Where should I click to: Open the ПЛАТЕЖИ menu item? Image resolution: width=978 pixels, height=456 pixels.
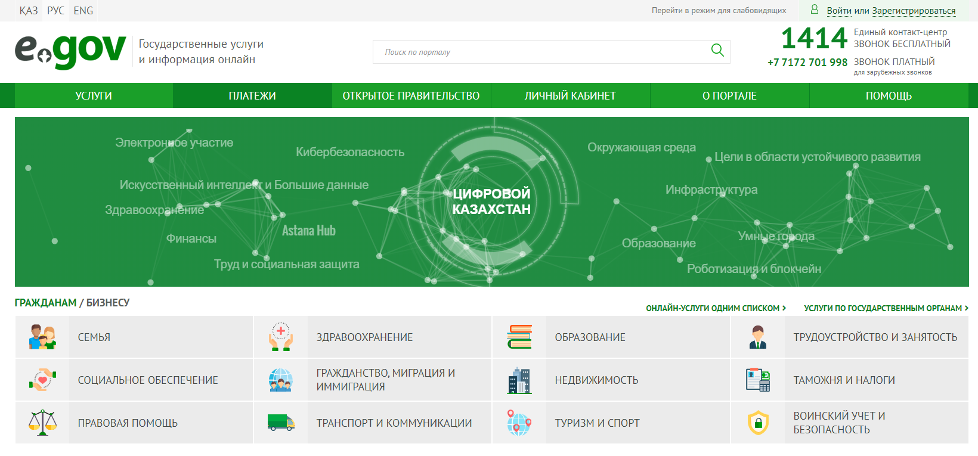pos(252,96)
